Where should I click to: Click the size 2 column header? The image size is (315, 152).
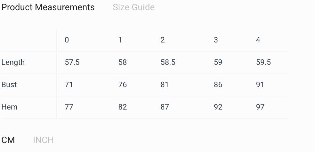tap(163, 40)
